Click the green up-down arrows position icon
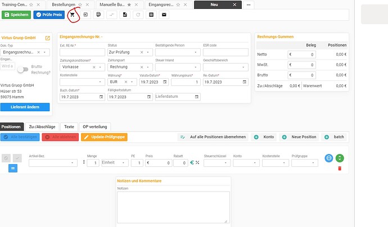This screenshot has width=388, height=227. pos(340,158)
